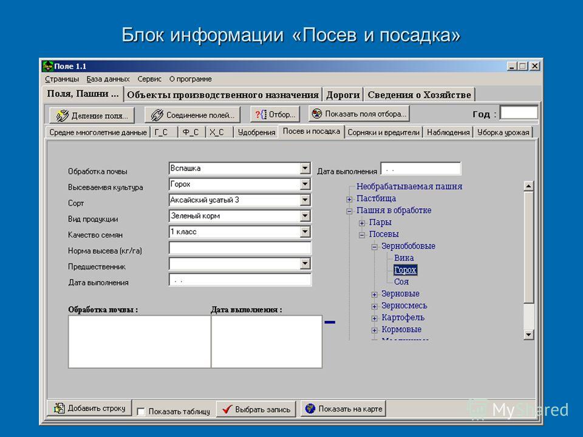The height and width of the screenshot is (437, 583).
Task: Click the blue minus remove-row icon
Action: pyautogui.click(x=330, y=322)
